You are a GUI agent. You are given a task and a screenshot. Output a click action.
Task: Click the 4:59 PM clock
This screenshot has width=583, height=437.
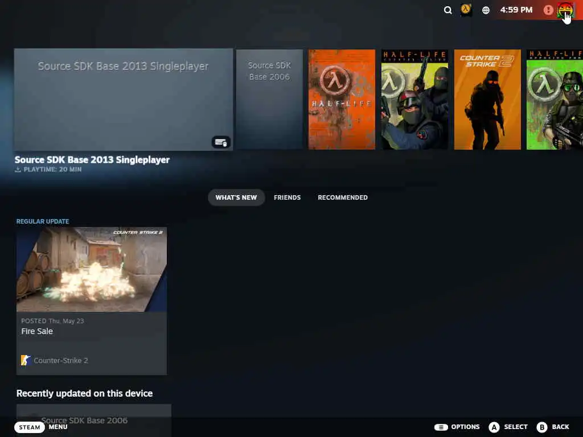tap(516, 10)
